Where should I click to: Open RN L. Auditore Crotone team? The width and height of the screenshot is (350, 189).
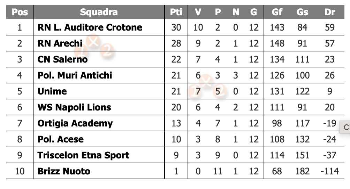pyautogui.click(x=90, y=27)
